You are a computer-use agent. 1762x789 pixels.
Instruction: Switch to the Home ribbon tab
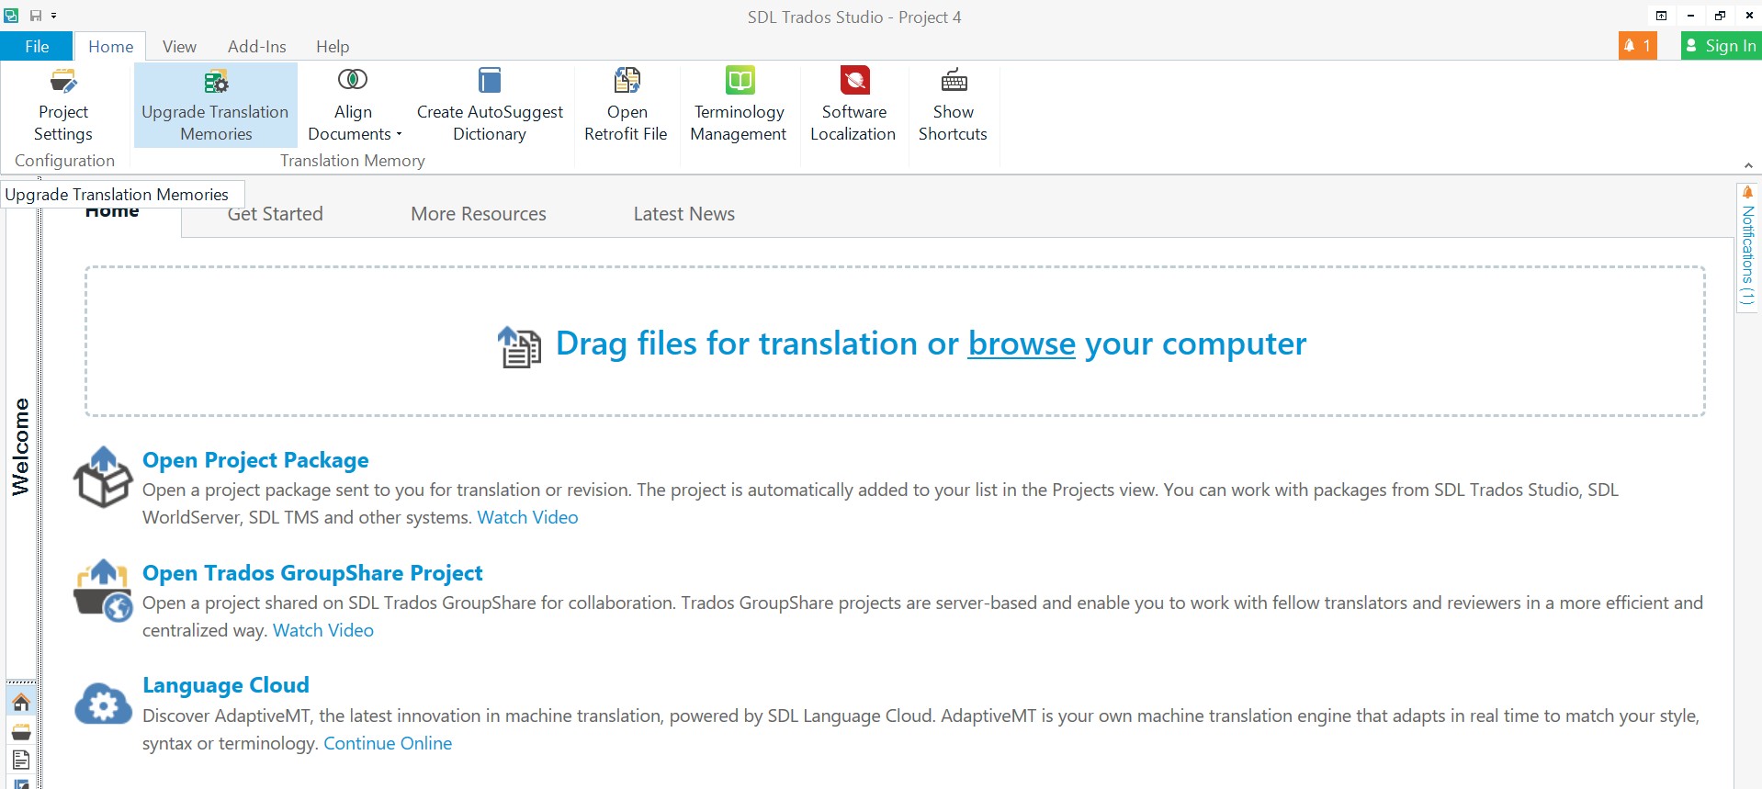pos(110,46)
